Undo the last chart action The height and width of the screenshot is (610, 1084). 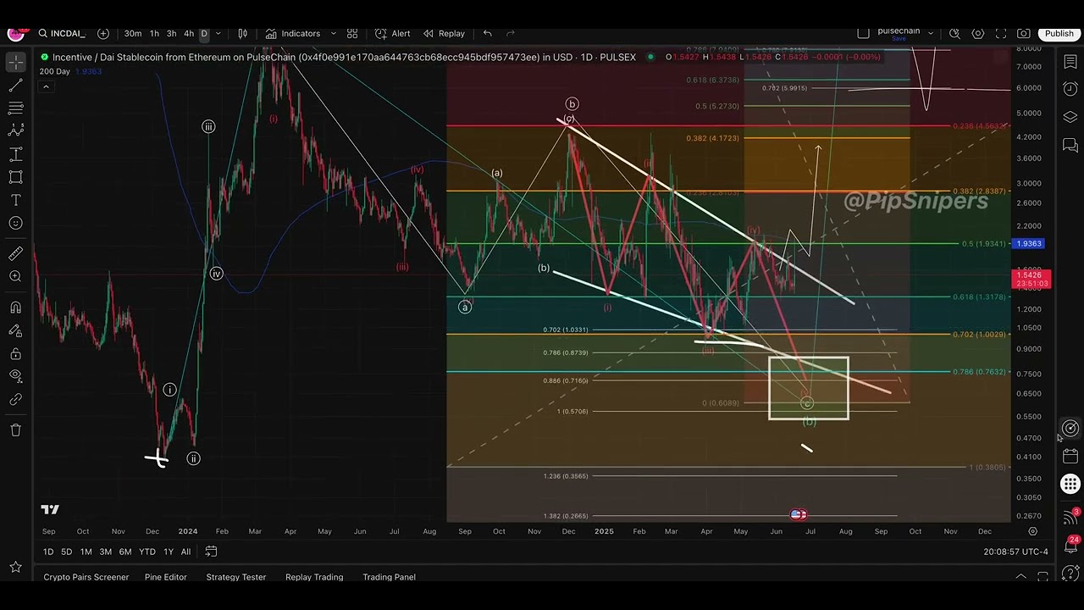(x=488, y=34)
